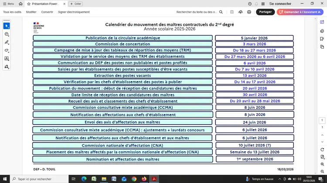Click the taskbar search box
Viewport: 327px width, 183px height.
click(x=39, y=179)
